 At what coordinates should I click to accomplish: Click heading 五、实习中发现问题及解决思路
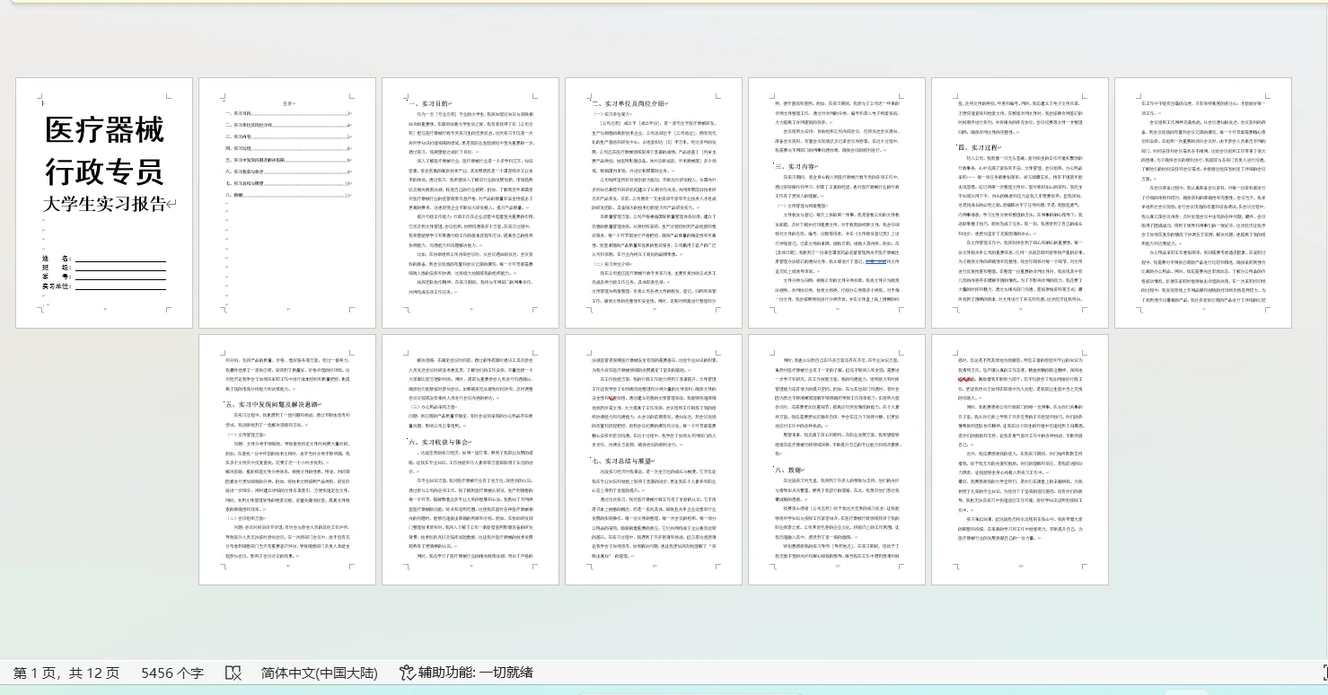[x=274, y=402]
